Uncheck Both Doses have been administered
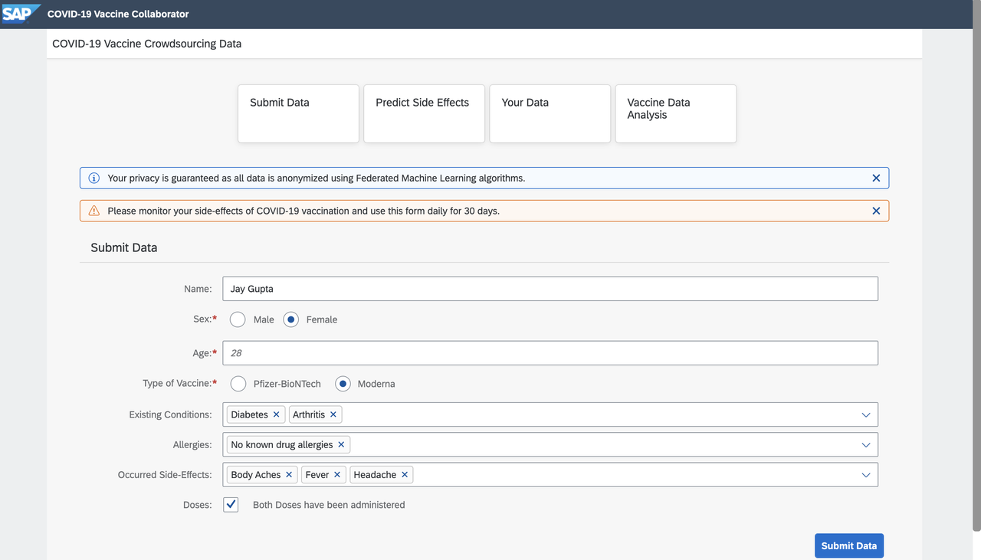Screen dimensions: 981x560 [231, 504]
